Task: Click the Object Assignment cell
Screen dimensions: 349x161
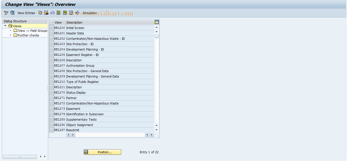Action: tap(110, 125)
